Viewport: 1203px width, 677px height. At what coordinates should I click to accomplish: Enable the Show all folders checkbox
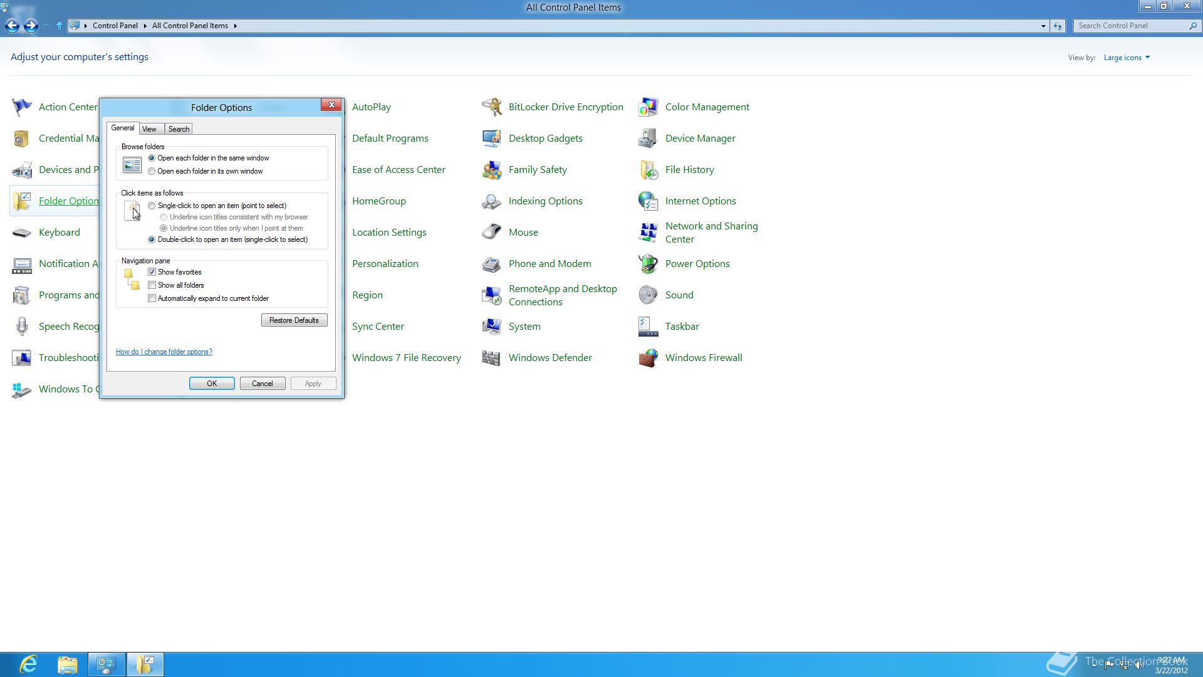(152, 285)
